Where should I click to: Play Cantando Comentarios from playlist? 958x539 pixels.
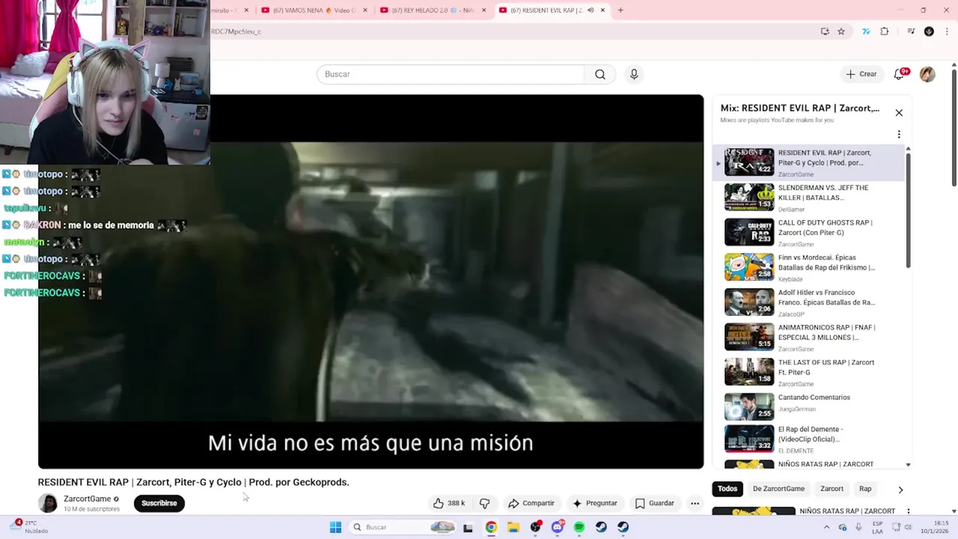[x=808, y=407]
